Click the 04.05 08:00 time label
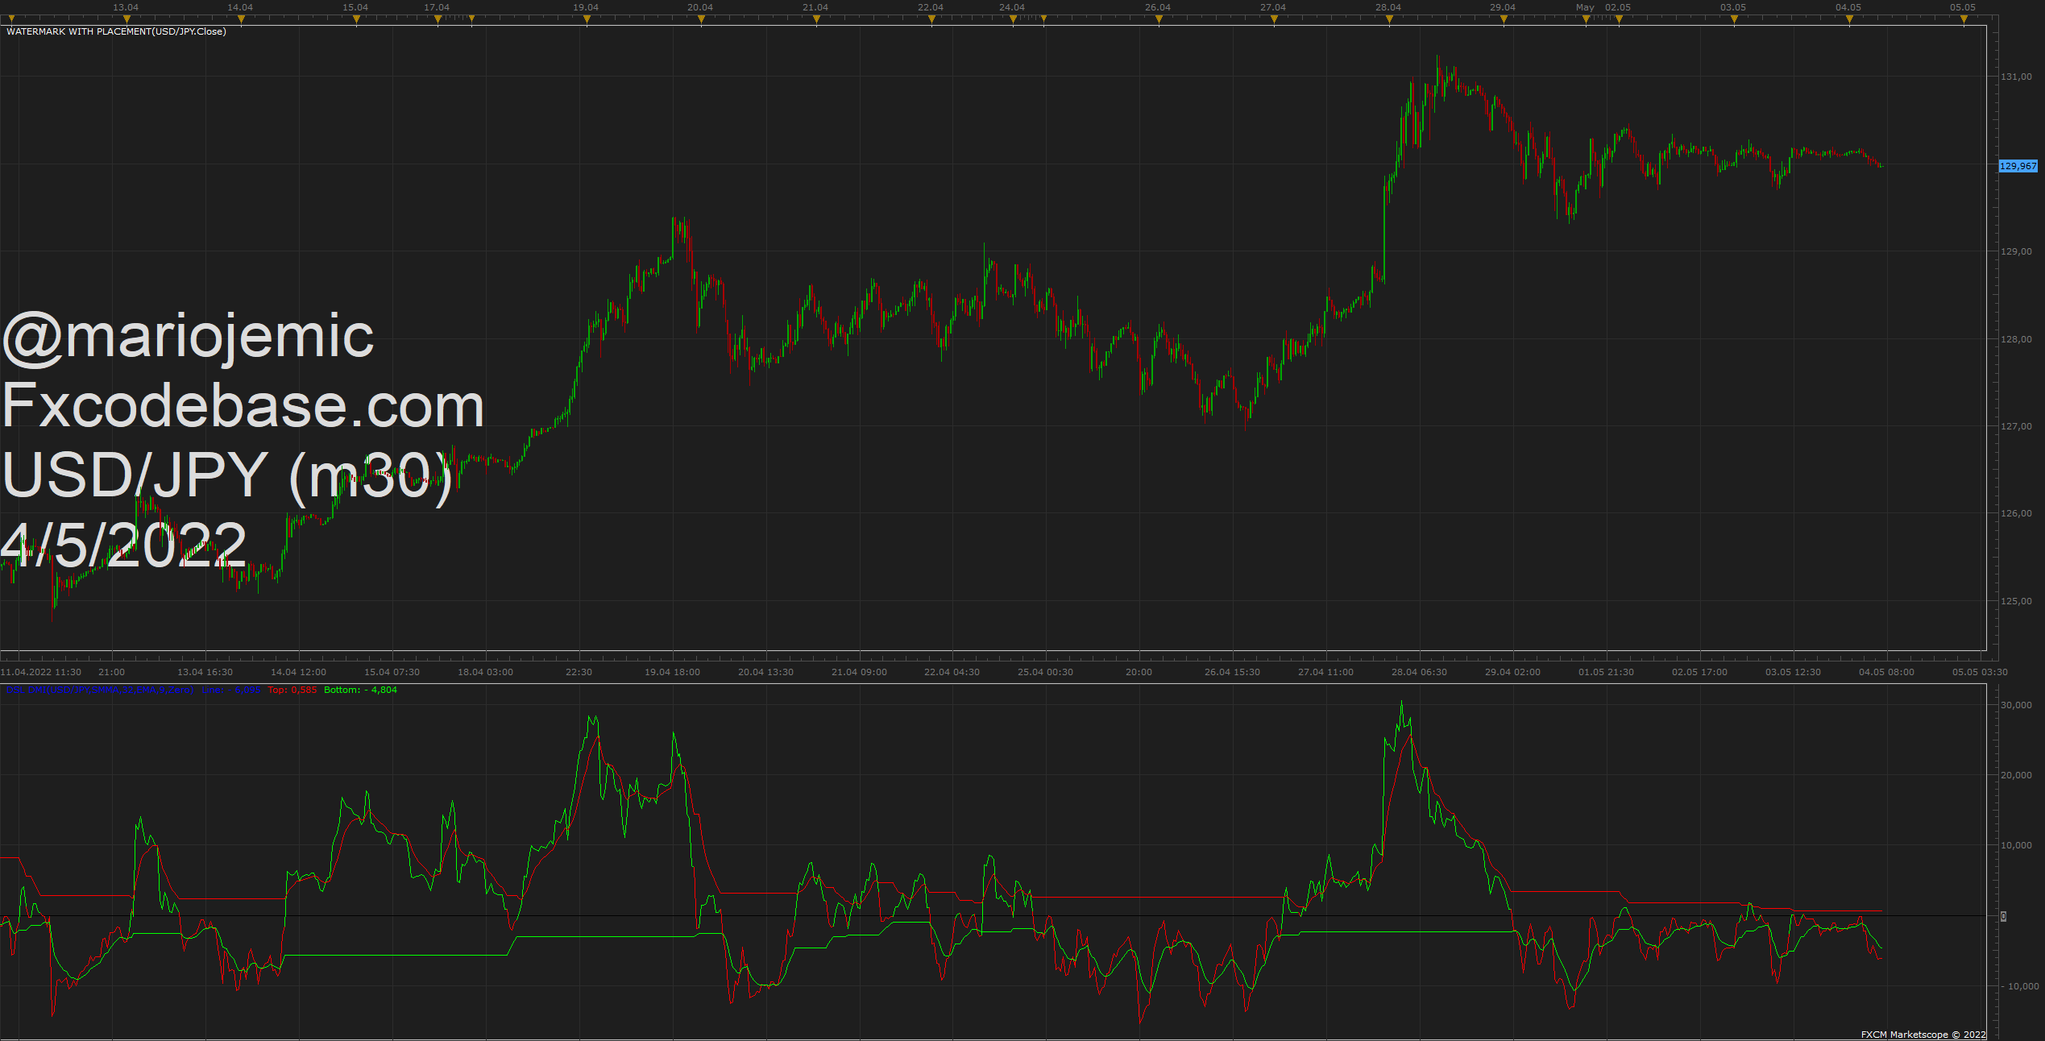This screenshot has width=2045, height=1041. pos(1886,672)
